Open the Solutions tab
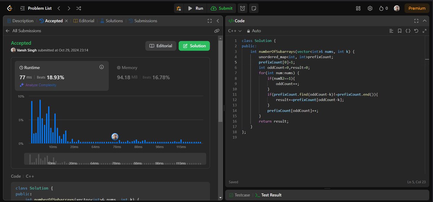This screenshot has height=202, width=433. [x=111, y=21]
